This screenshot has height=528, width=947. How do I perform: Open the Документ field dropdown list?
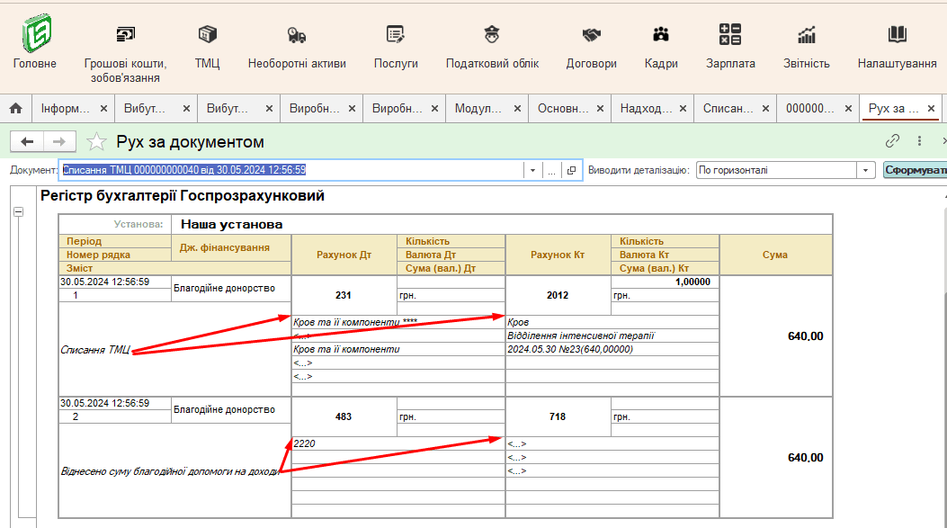point(532,170)
